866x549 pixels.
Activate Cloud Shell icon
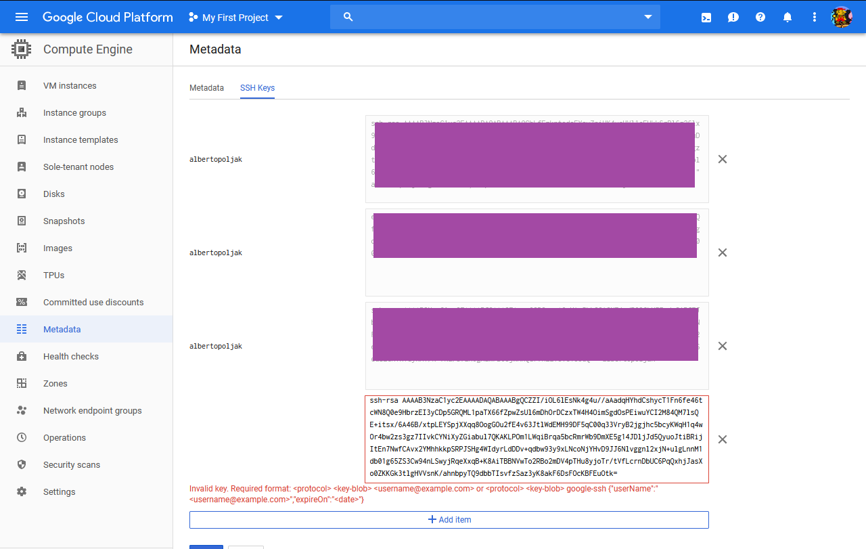click(x=706, y=17)
